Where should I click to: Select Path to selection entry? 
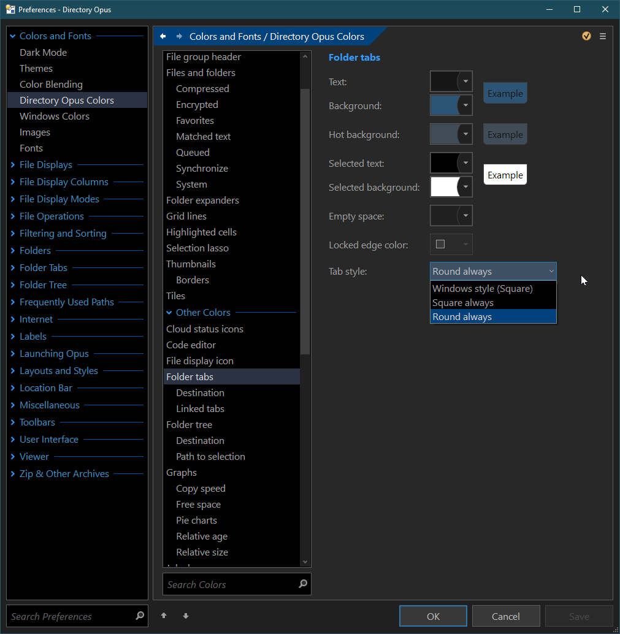[x=210, y=457]
